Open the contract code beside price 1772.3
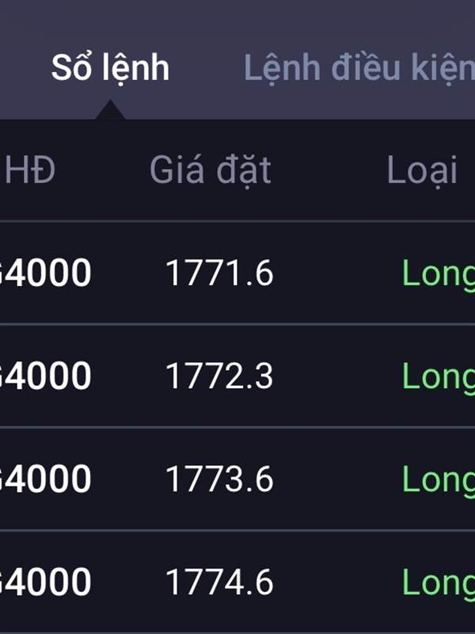 (x=46, y=376)
